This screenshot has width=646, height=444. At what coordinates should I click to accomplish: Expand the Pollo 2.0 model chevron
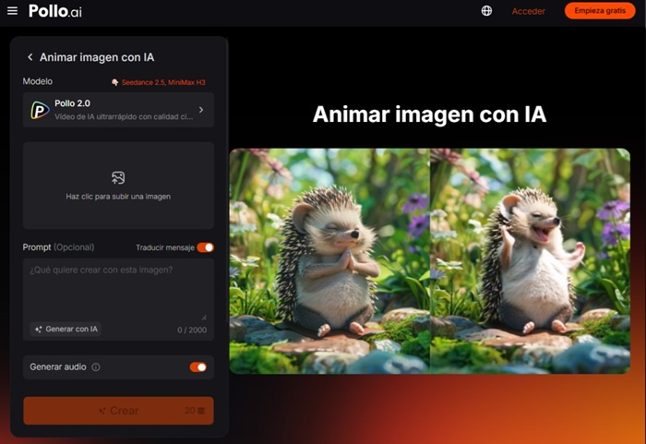201,110
